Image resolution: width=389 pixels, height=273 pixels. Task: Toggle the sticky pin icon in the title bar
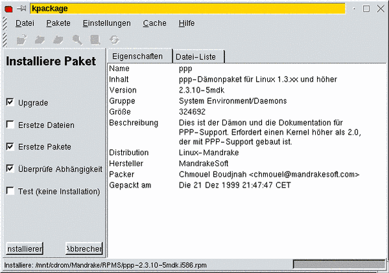[x=21, y=8]
